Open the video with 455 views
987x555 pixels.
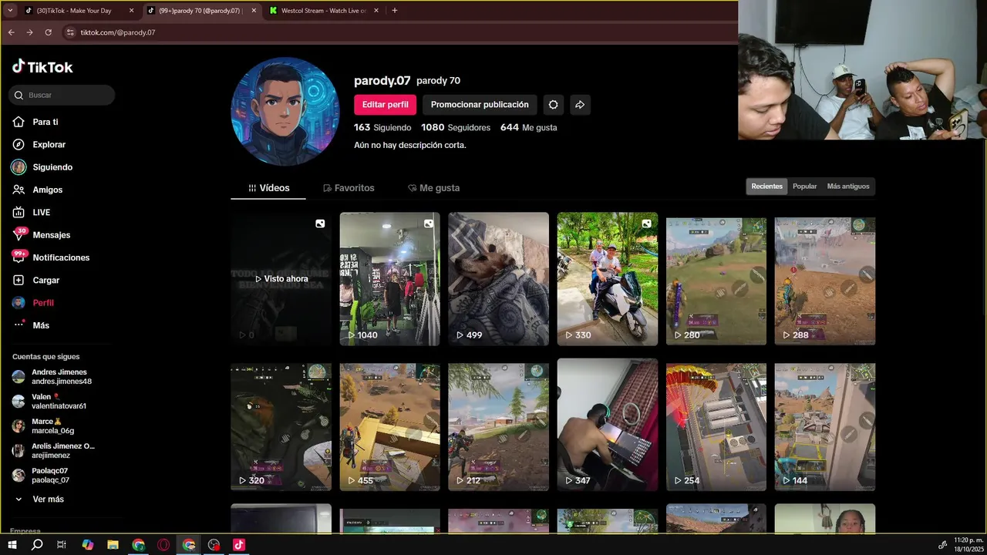(389, 427)
